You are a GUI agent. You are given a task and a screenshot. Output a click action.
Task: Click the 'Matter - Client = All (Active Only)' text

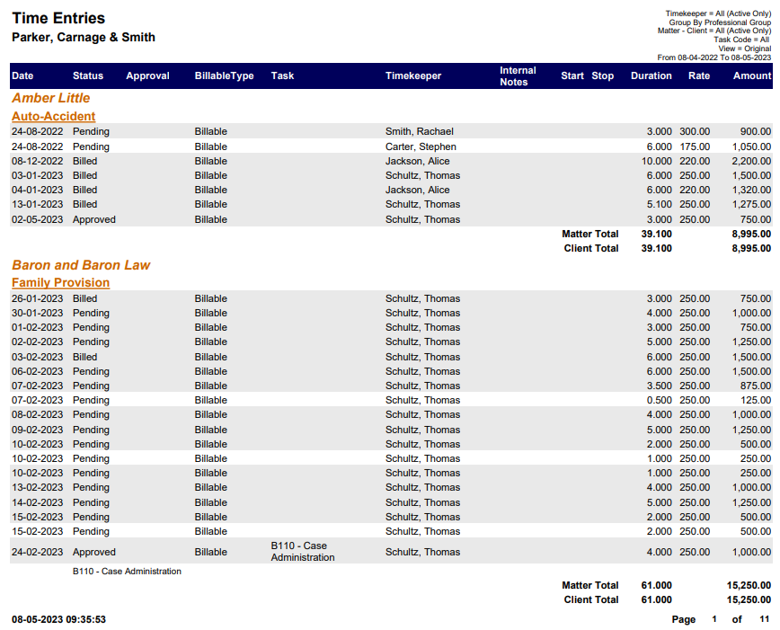[714, 31]
